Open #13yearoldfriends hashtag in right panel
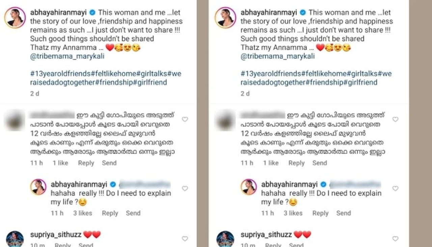Screen dimensions: 432x247 (x=270, y=74)
